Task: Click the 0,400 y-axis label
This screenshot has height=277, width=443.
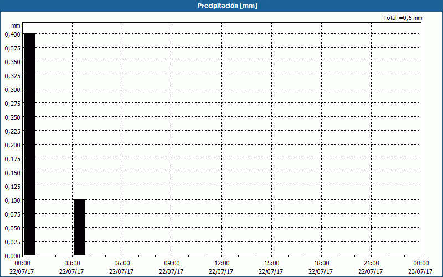Action: (12, 34)
